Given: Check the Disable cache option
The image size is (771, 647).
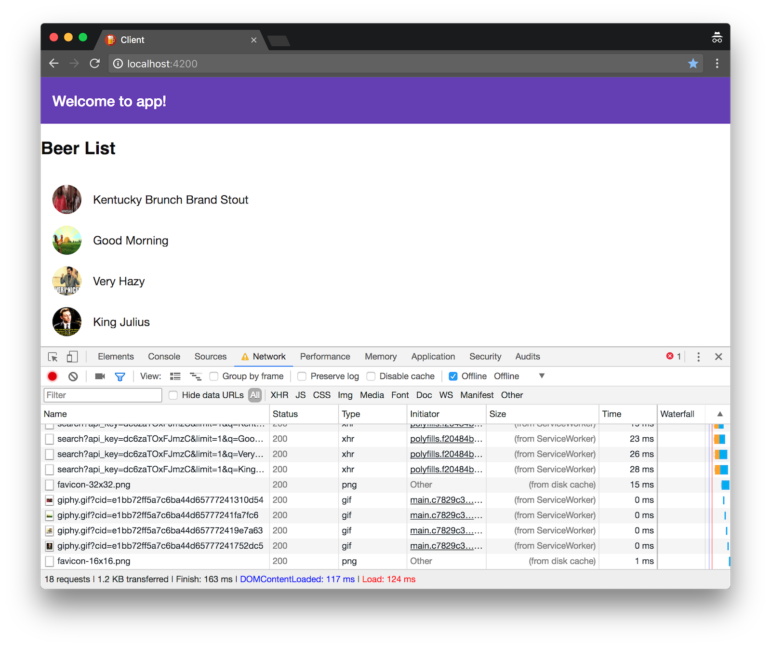Looking at the screenshot, I should point(371,377).
